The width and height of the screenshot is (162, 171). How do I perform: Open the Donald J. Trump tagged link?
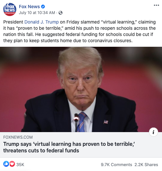[42, 22]
